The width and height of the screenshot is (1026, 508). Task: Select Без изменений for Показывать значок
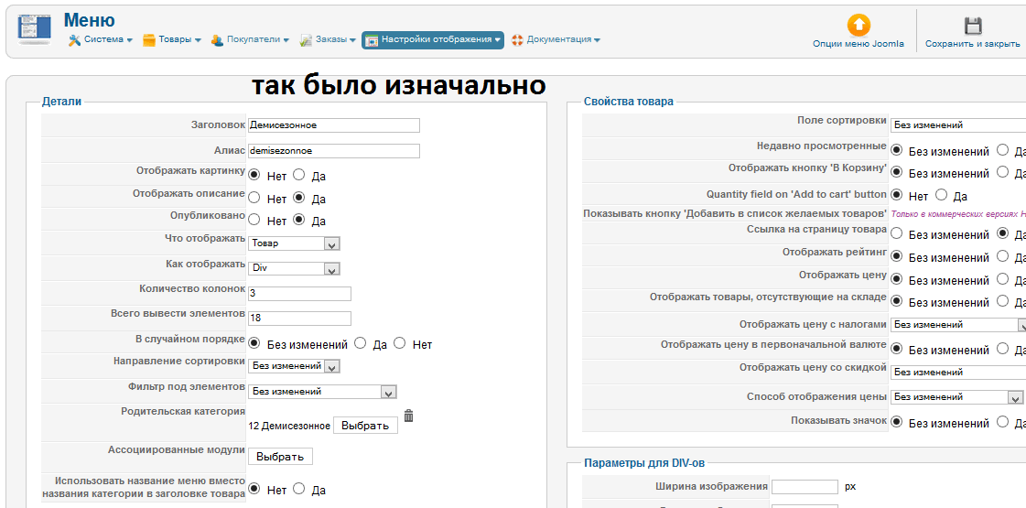tap(896, 421)
